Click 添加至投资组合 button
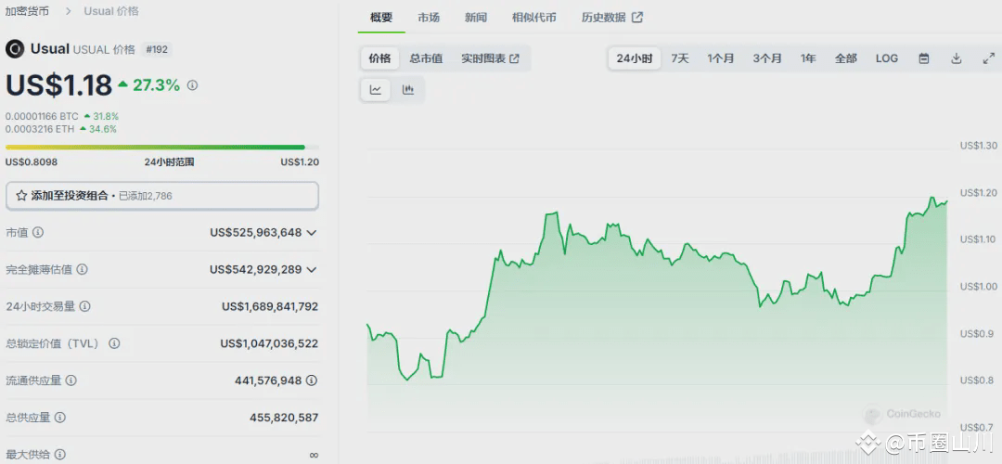Viewport: 1002px width, 464px height. 162,196
